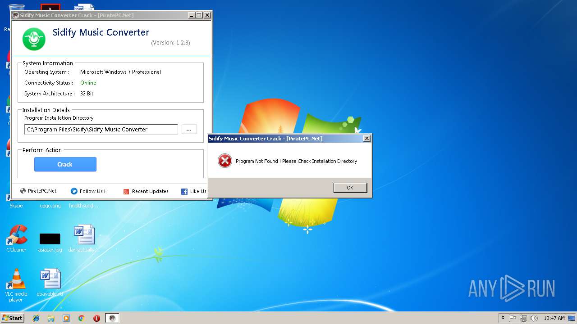Open the Recent Updates feed link

(x=146, y=191)
